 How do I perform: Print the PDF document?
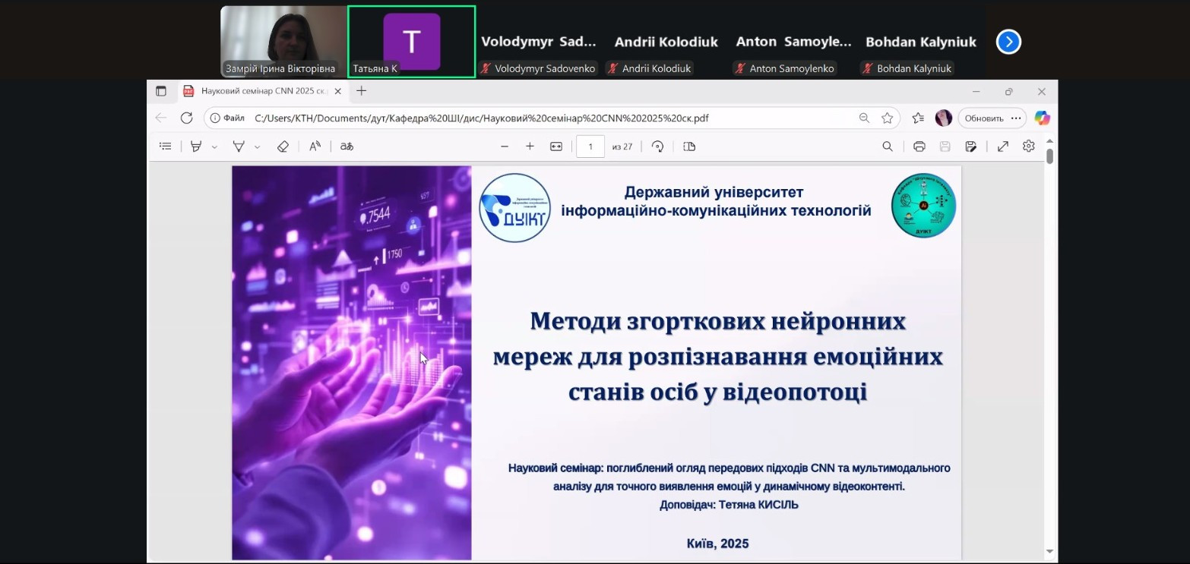point(919,147)
